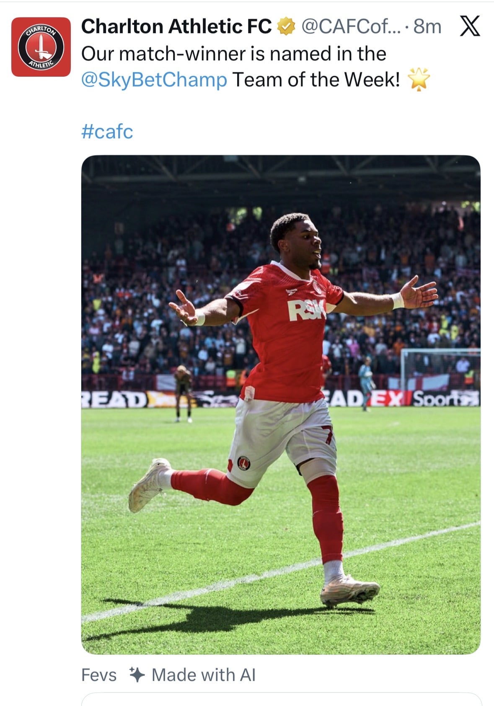Click the Charlton Athletic FC display name
Image resolution: width=494 pixels, height=706 pixels.
coord(176,26)
